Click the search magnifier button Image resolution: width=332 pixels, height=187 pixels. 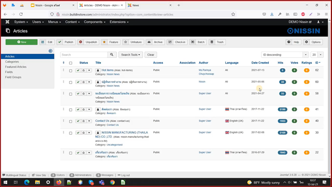(112, 55)
